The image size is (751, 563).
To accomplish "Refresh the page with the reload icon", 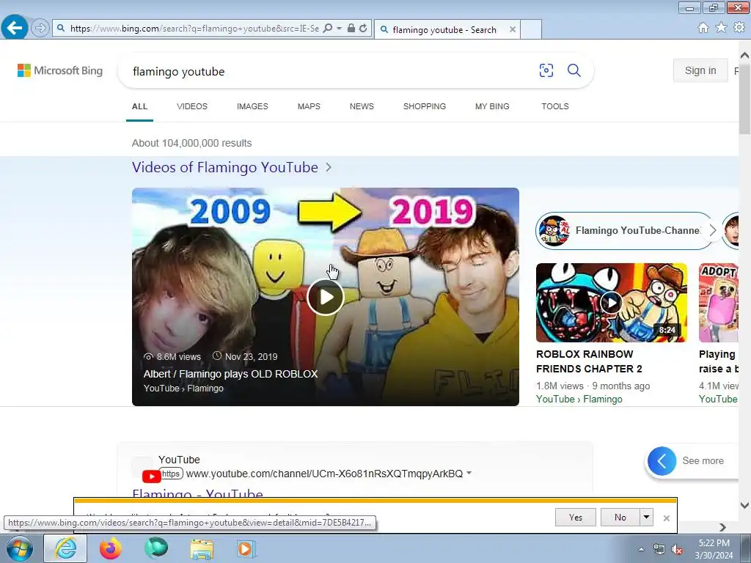I will click(363, 29).
